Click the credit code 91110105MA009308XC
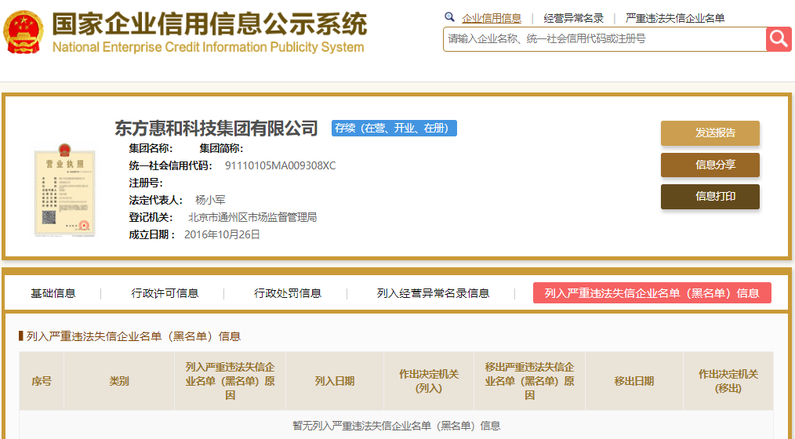This screenshot has height=439, width=795. (281, 165)
